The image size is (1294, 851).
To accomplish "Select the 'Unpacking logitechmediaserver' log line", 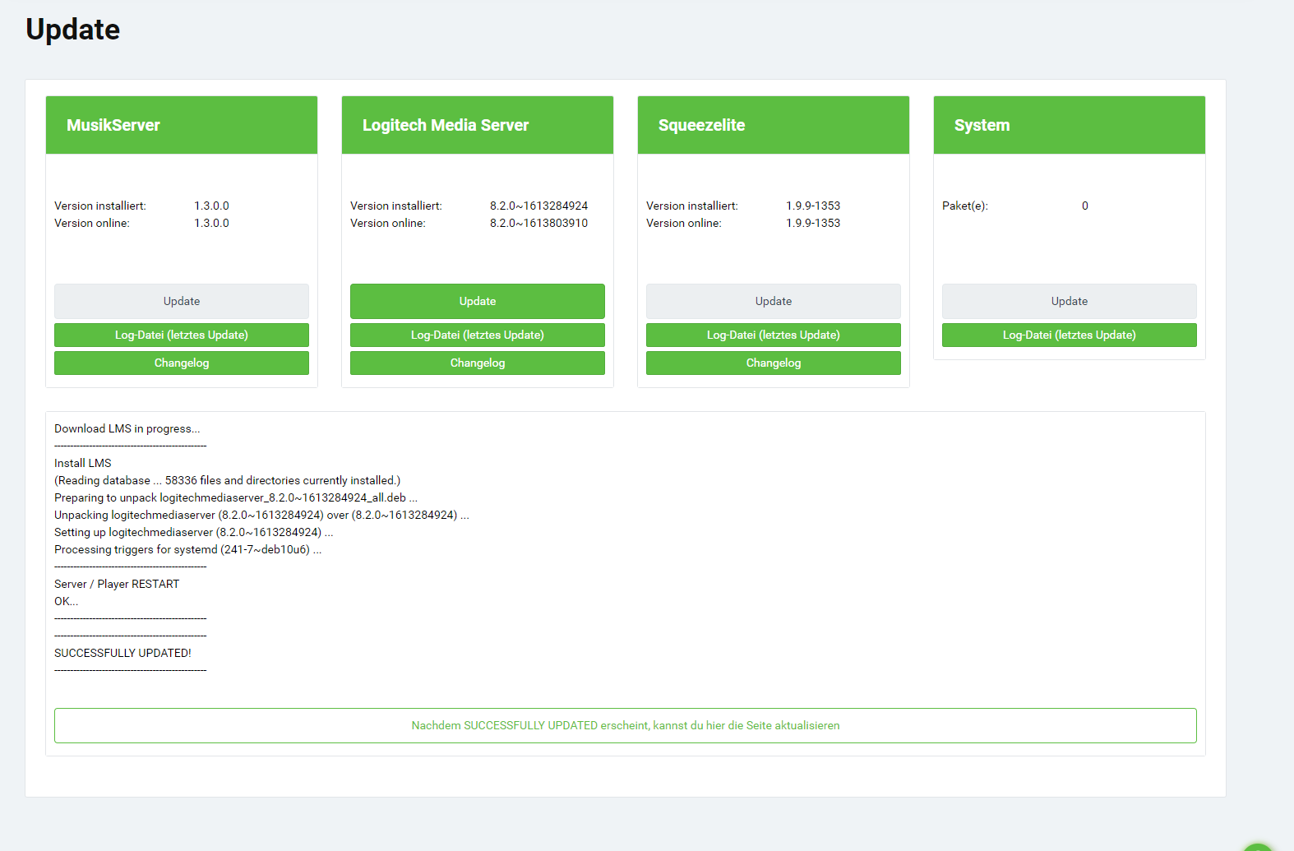I will tap(262, 515).
